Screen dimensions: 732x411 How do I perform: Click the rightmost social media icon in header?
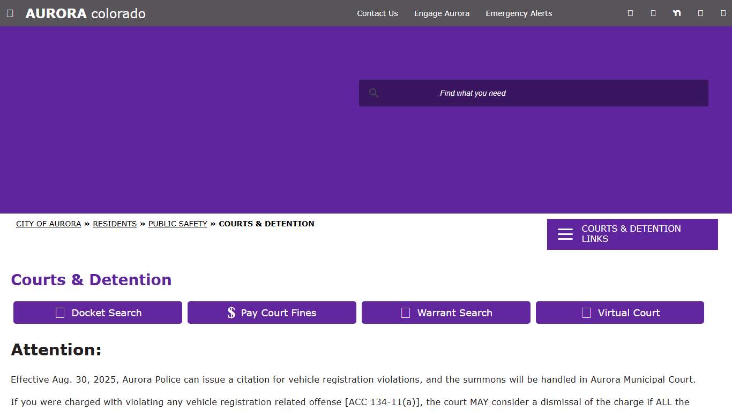coord(723,13)
